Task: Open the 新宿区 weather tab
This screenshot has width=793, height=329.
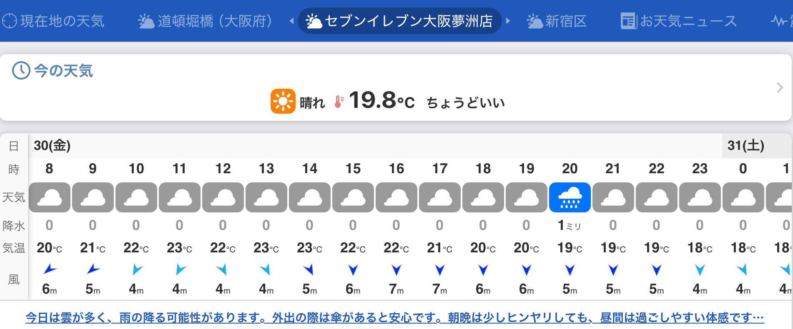Action: [x=557, y=21]
